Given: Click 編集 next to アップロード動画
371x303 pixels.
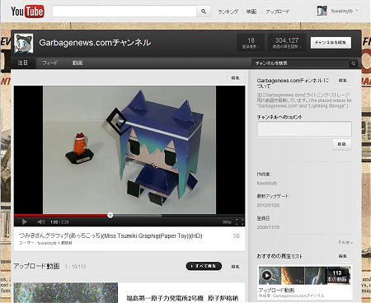Looking at the screenshot, I should [235, 267].
